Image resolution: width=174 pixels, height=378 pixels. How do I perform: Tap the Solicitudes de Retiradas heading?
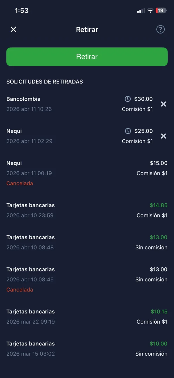click(x=45, y=82)
